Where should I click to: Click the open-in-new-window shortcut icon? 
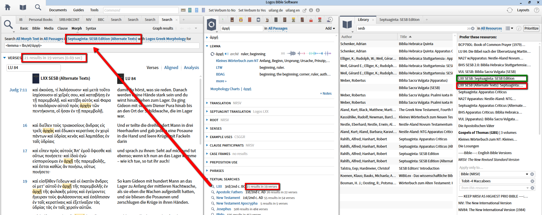tap(305, 10)
